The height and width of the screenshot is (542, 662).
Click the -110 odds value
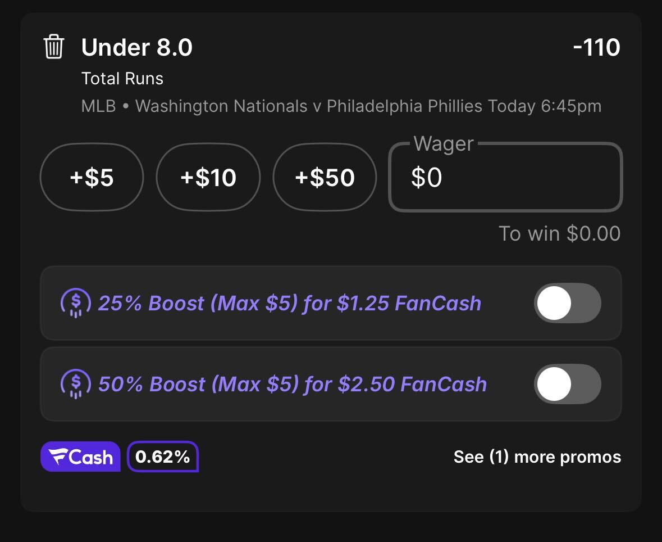596,47
